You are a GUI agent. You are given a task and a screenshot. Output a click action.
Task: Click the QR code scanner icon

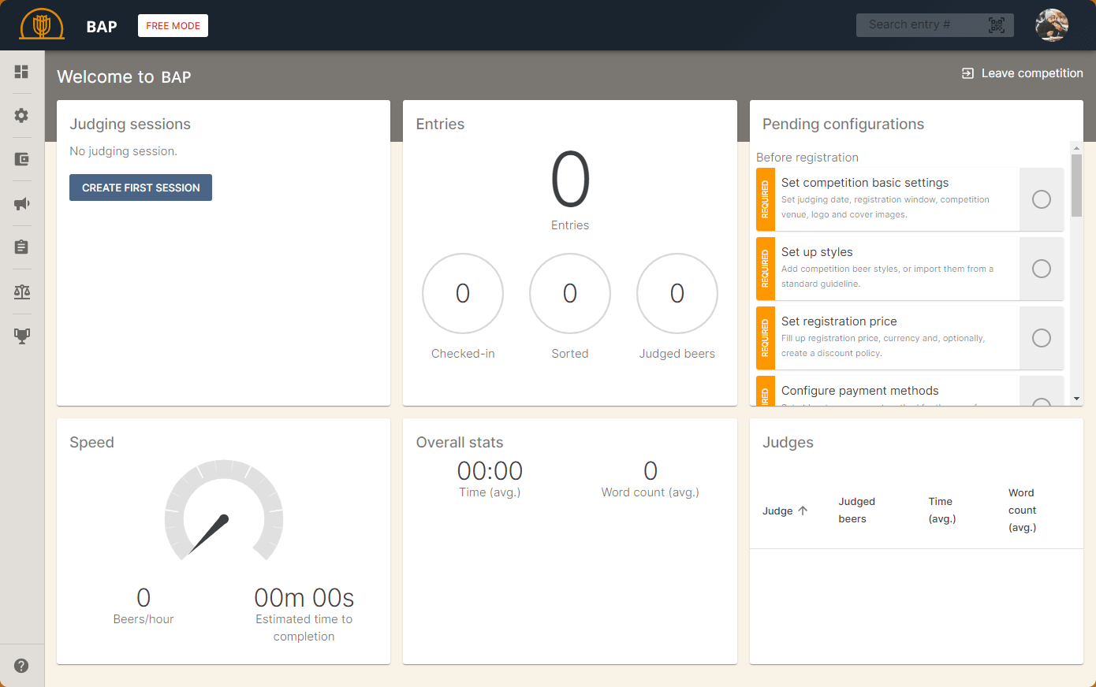[x=996, y=25]
